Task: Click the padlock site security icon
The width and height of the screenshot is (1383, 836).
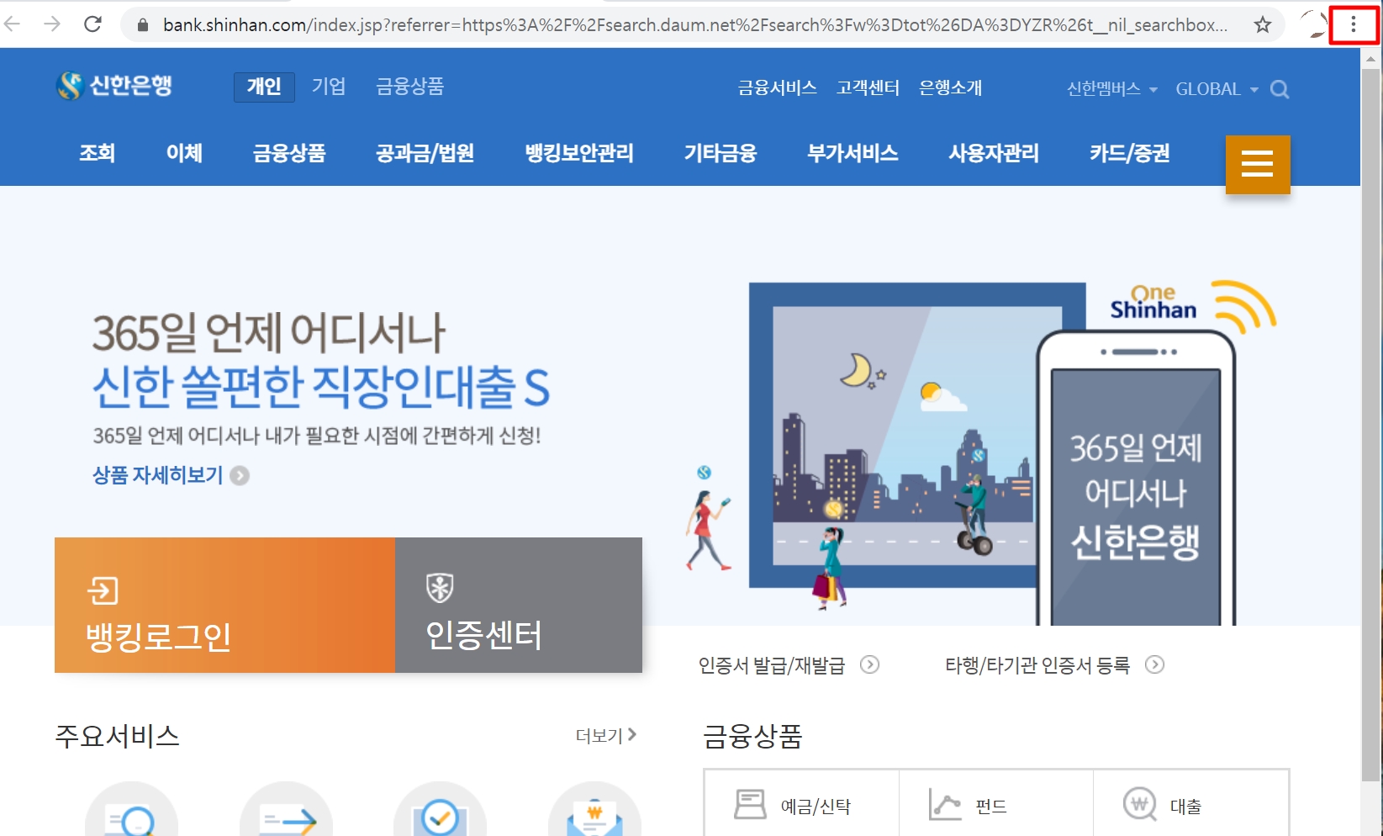Action: (x=143, y=25)
